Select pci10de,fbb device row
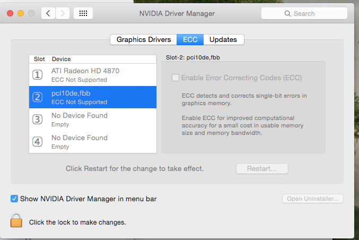This screenshot has height=240, width=359. [93, 97]
